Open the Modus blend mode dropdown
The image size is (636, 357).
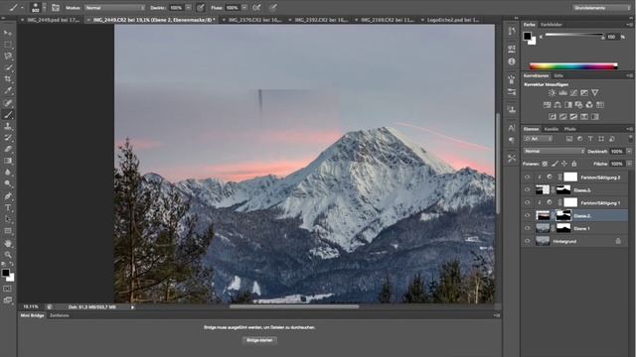pos(115,8)
